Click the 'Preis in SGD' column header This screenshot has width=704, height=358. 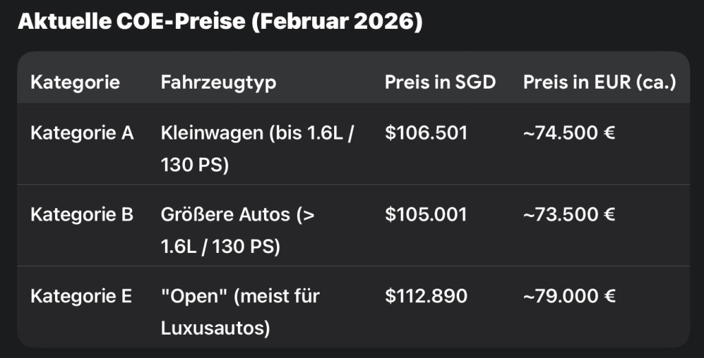(x=440, y=82)
